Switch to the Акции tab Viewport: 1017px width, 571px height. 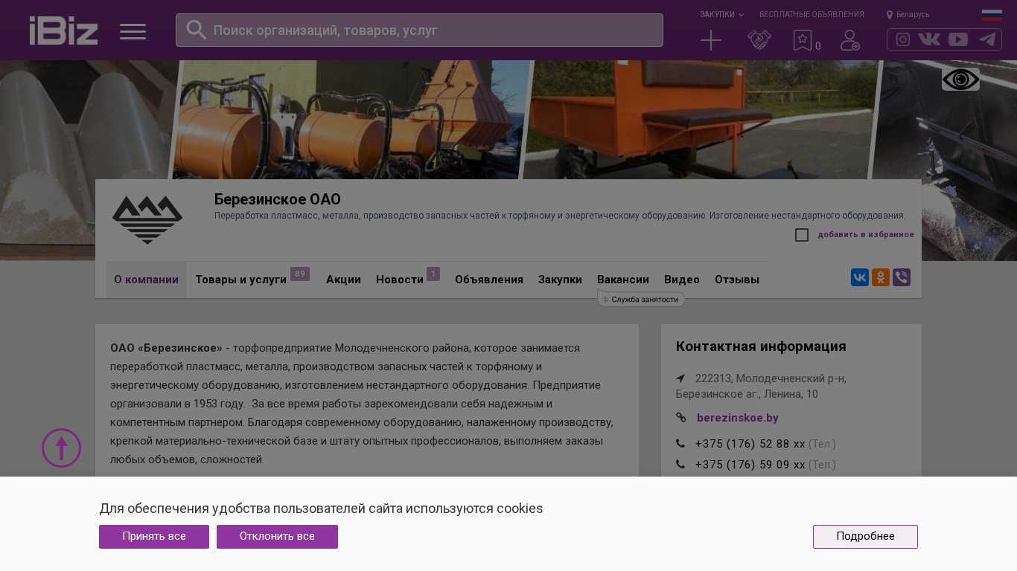pos(343,280)
